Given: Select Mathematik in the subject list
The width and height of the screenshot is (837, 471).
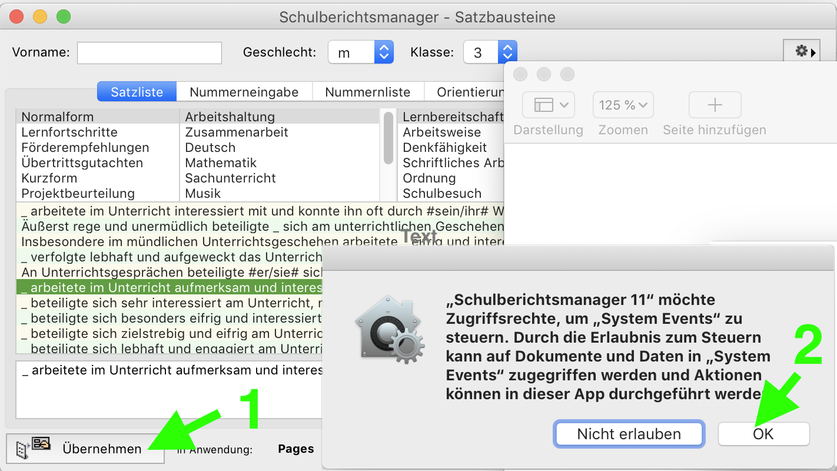Looking at the screenshot, I should (221, 163).
